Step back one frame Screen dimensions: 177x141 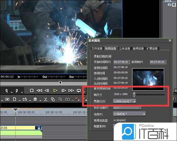47,90
